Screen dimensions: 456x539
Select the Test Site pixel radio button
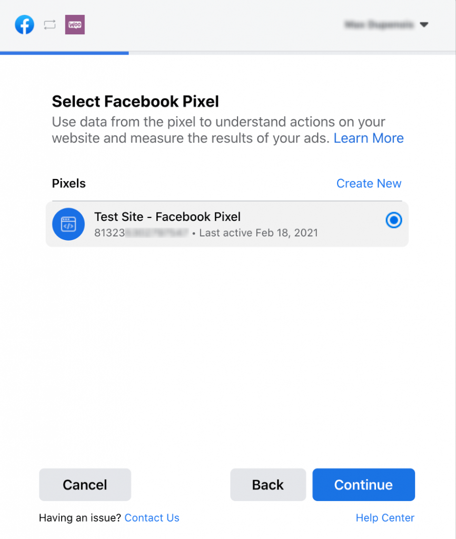pyautogui.click(x=394, y=220)
